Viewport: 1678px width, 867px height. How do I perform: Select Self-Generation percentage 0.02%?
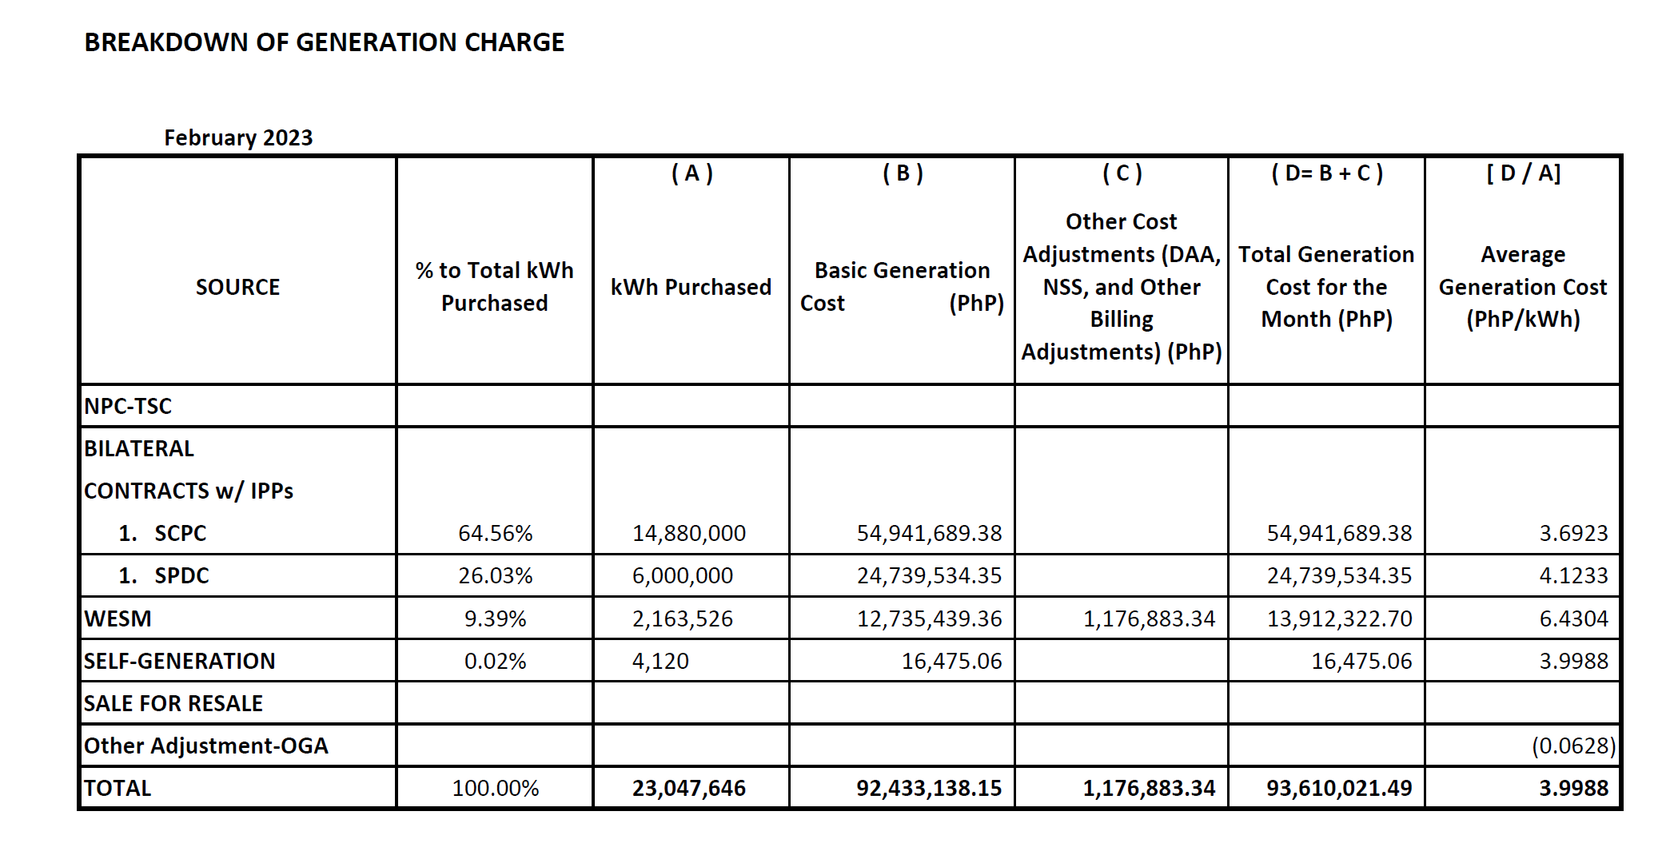496,661
